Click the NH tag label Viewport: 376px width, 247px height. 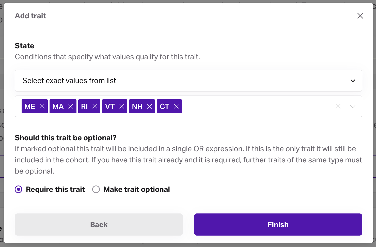point(137,106)
